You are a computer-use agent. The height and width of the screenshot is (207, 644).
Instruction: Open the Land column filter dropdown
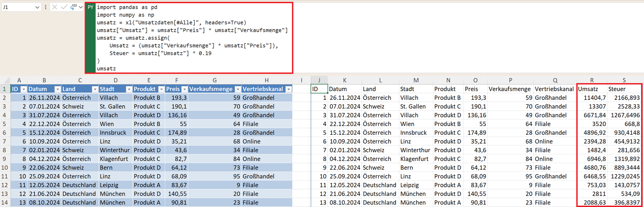coord(95,89)
